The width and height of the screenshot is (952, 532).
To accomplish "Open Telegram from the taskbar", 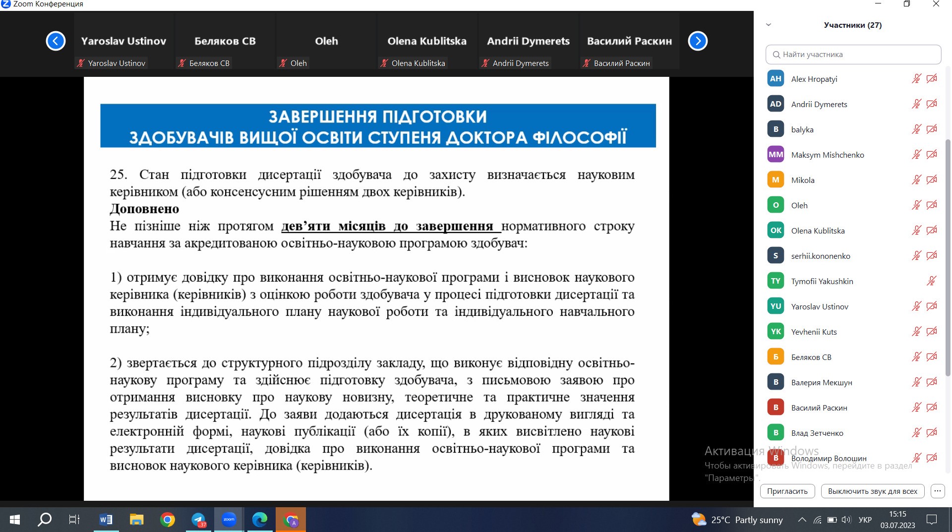I will [198, 519].
